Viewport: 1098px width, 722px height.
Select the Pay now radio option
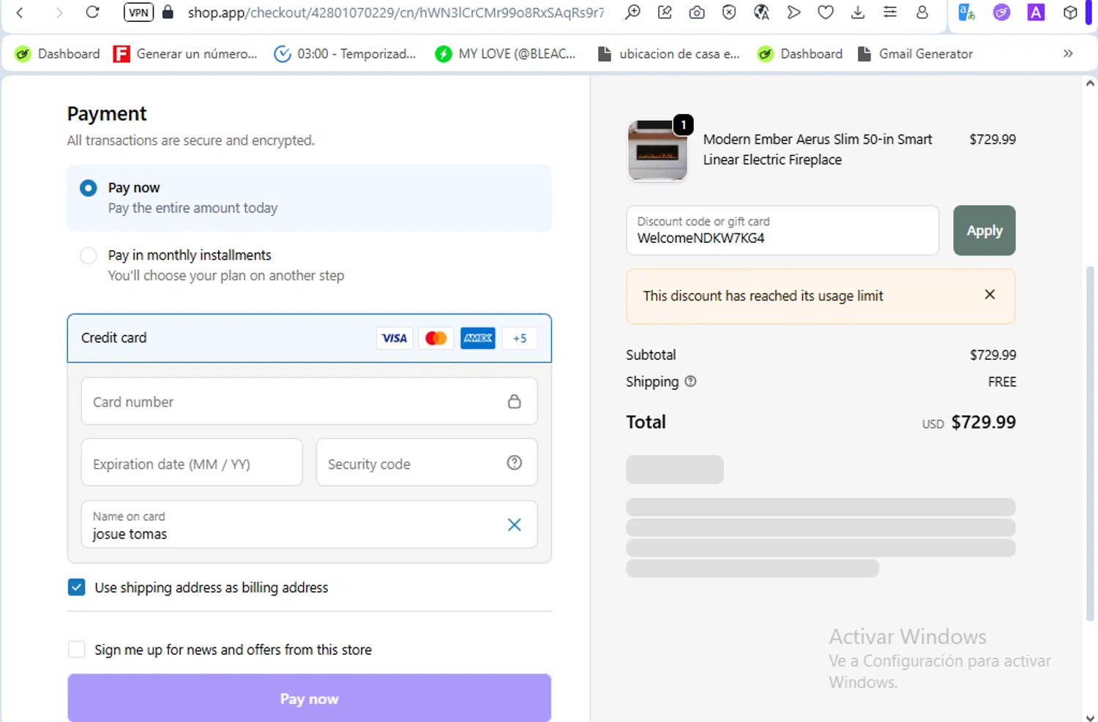[89, 188]
